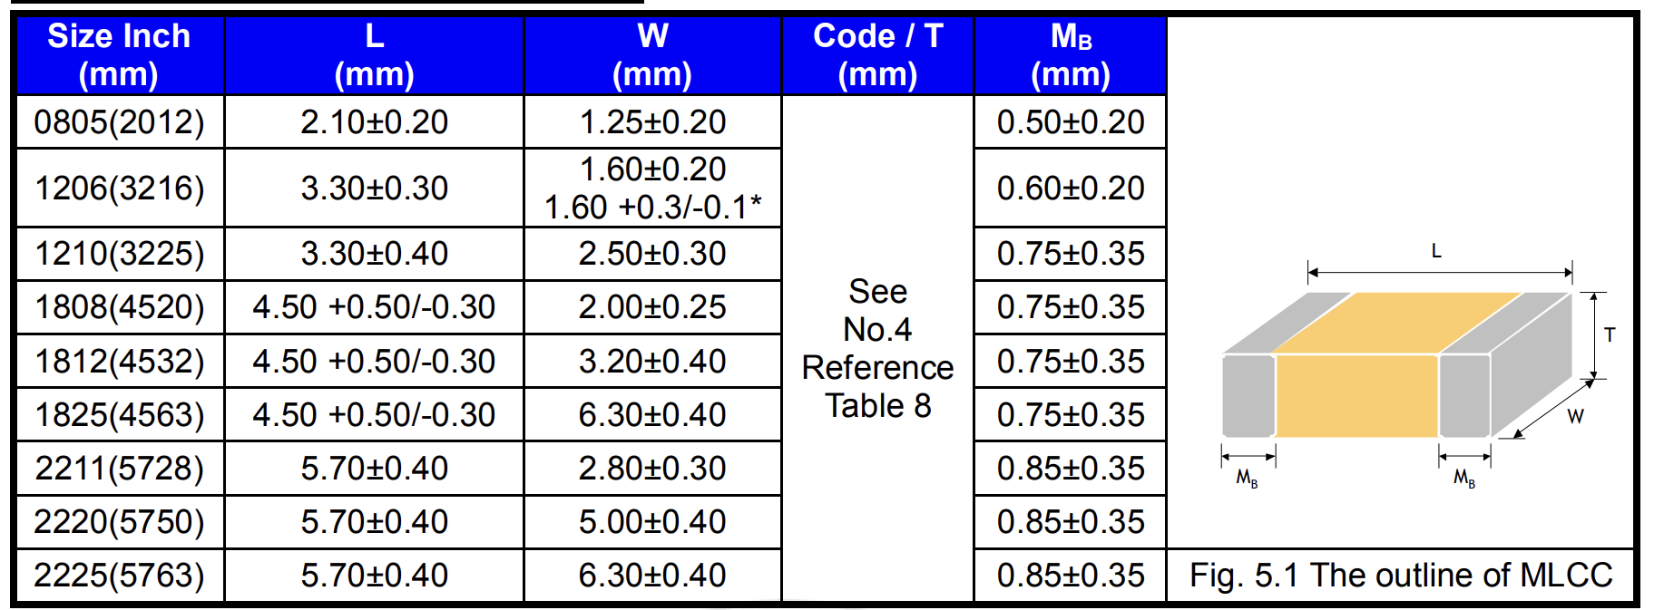
Task: Click the 2.00±0.25 width value
Action: (652, 307)
